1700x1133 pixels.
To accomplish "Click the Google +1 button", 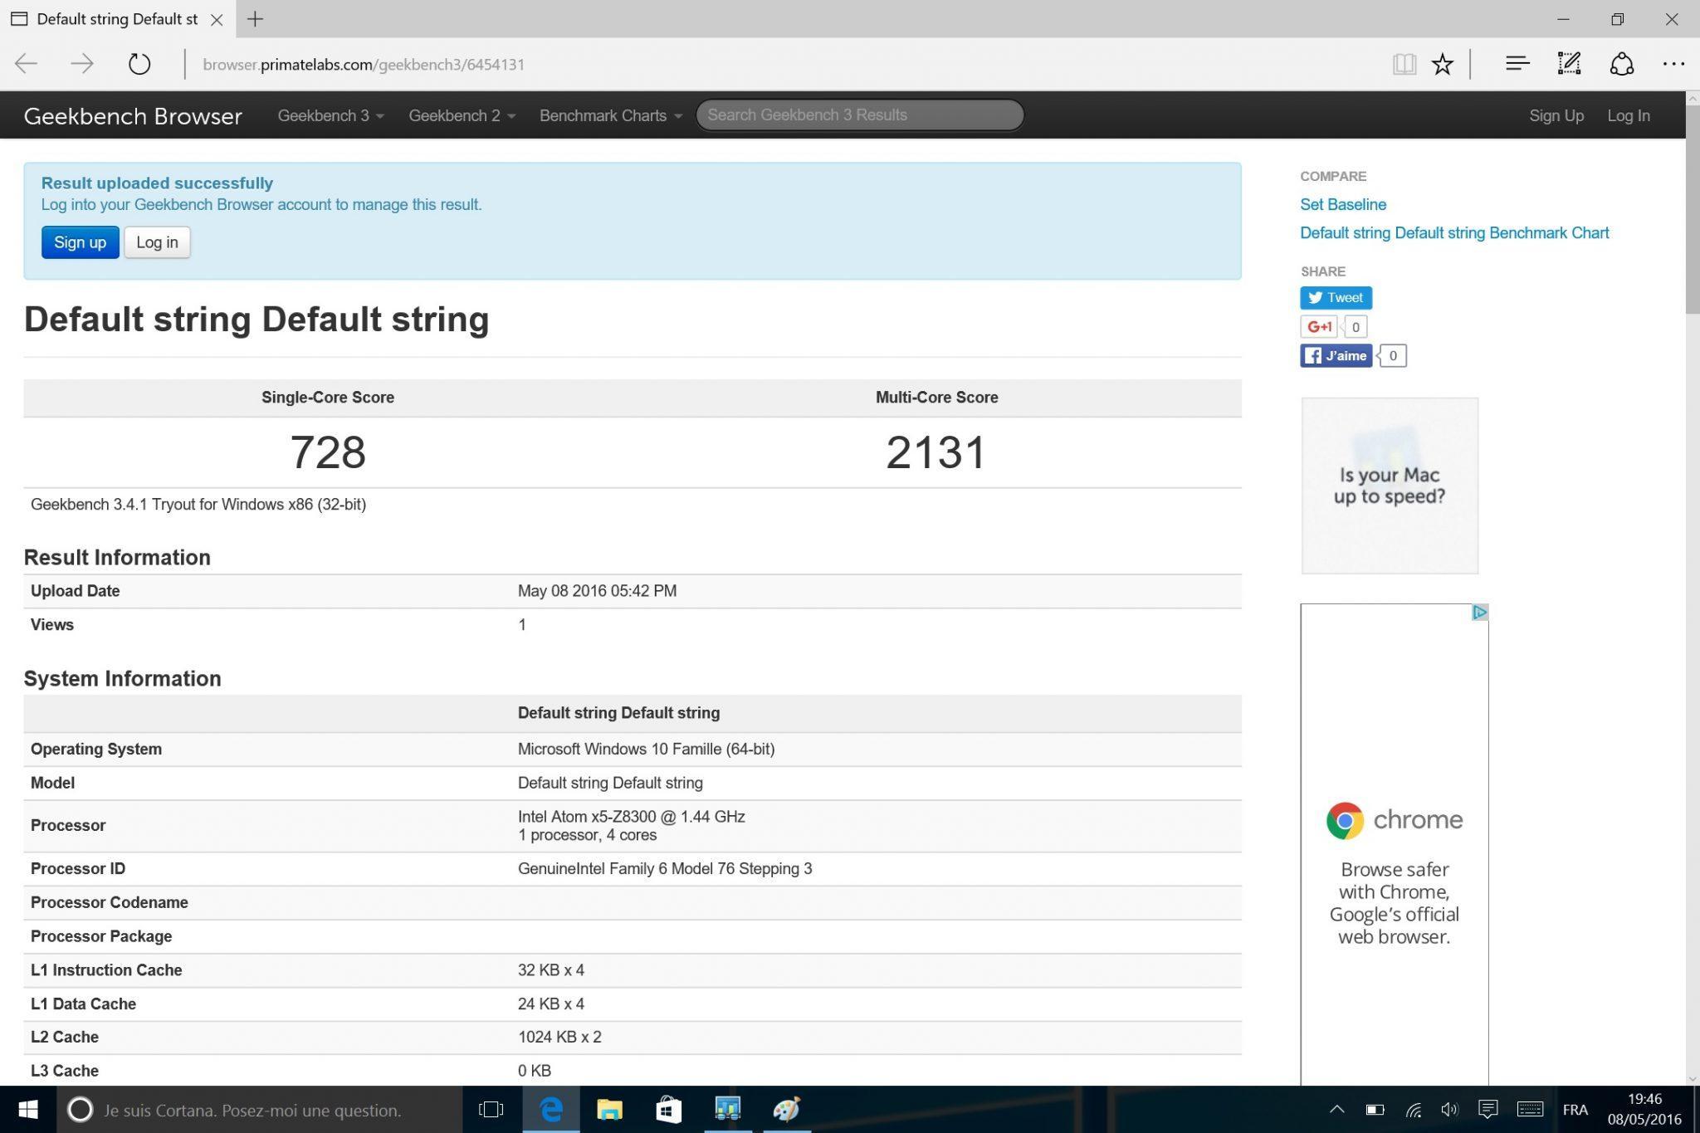I will pos(1318,327).
